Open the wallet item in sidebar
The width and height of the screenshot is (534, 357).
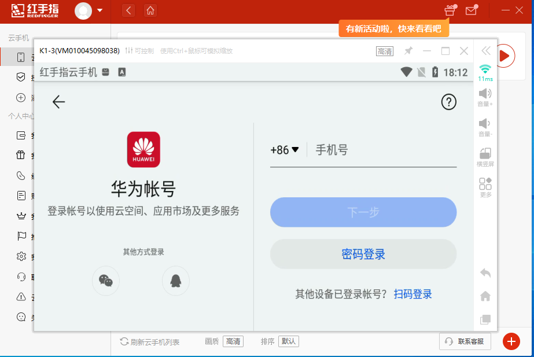click(x=21, y=135)
